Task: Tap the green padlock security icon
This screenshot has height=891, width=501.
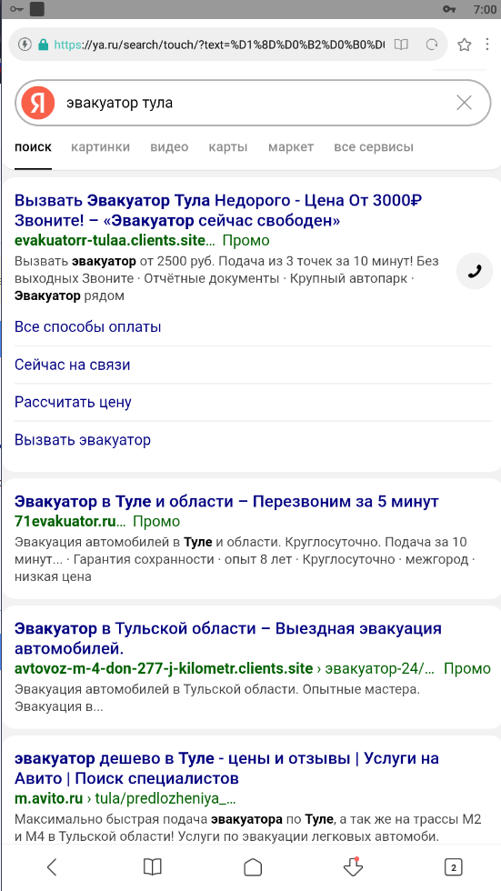Action: (43, 45)
